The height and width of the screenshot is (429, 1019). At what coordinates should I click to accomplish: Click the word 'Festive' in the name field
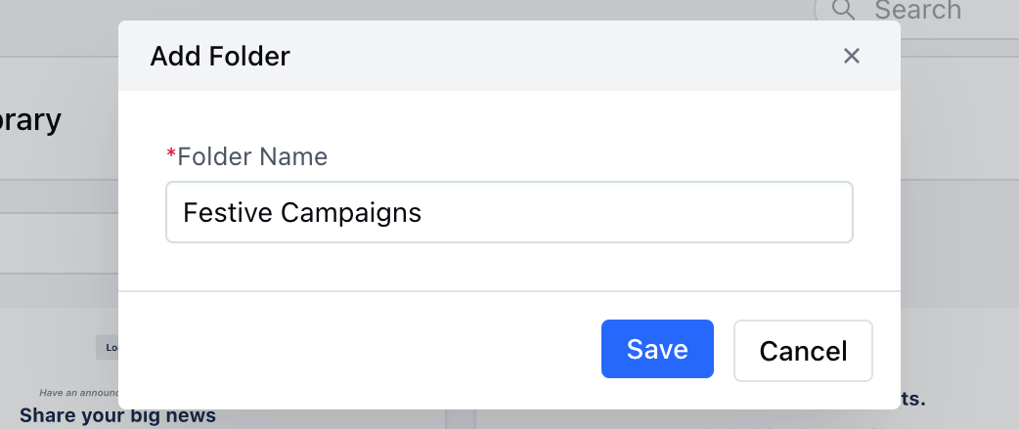(228, 212)
